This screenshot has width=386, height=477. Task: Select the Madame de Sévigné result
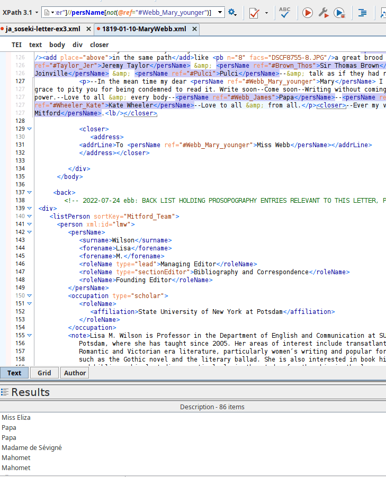(32, 447)
